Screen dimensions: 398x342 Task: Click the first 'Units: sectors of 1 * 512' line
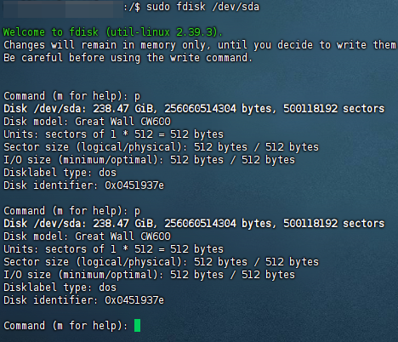113,134
